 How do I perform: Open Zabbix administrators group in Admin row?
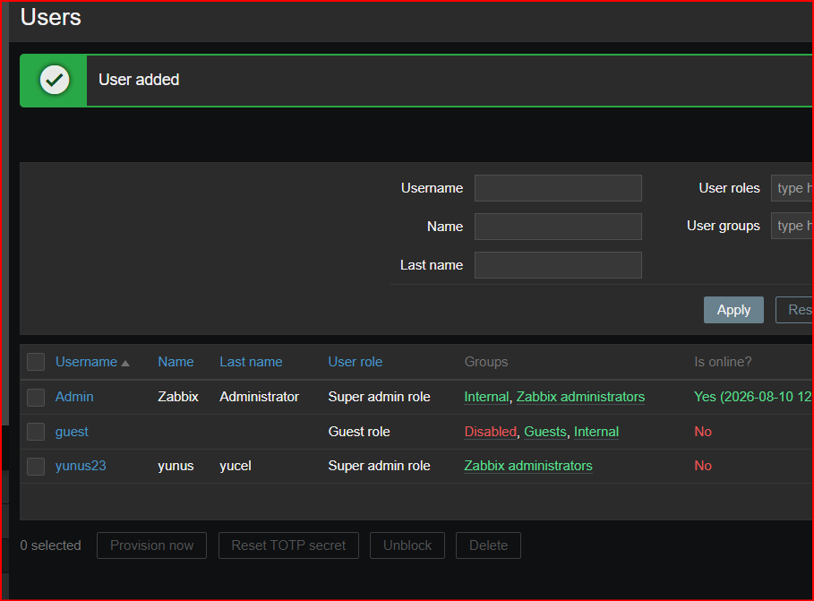(580, 397)
